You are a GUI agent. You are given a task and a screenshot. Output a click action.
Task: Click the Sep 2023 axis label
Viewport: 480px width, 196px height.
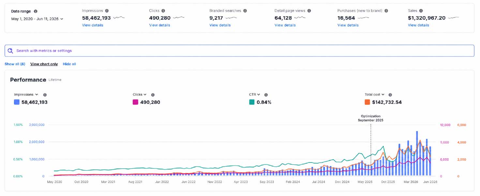267,182
